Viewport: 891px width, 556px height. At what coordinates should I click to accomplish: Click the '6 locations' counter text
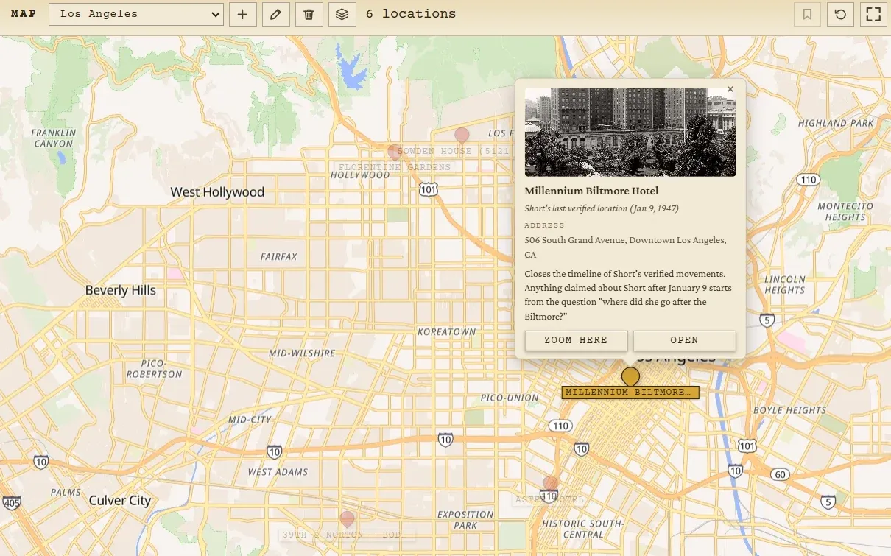click(411, 14)
